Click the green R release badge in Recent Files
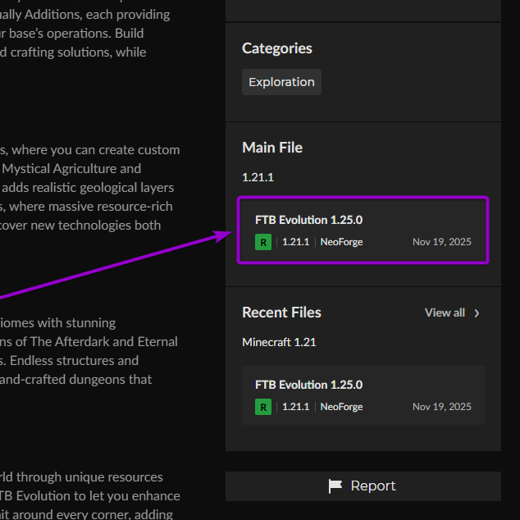The width and height of the screenshot is (520, 520). [x=263, y=407]
